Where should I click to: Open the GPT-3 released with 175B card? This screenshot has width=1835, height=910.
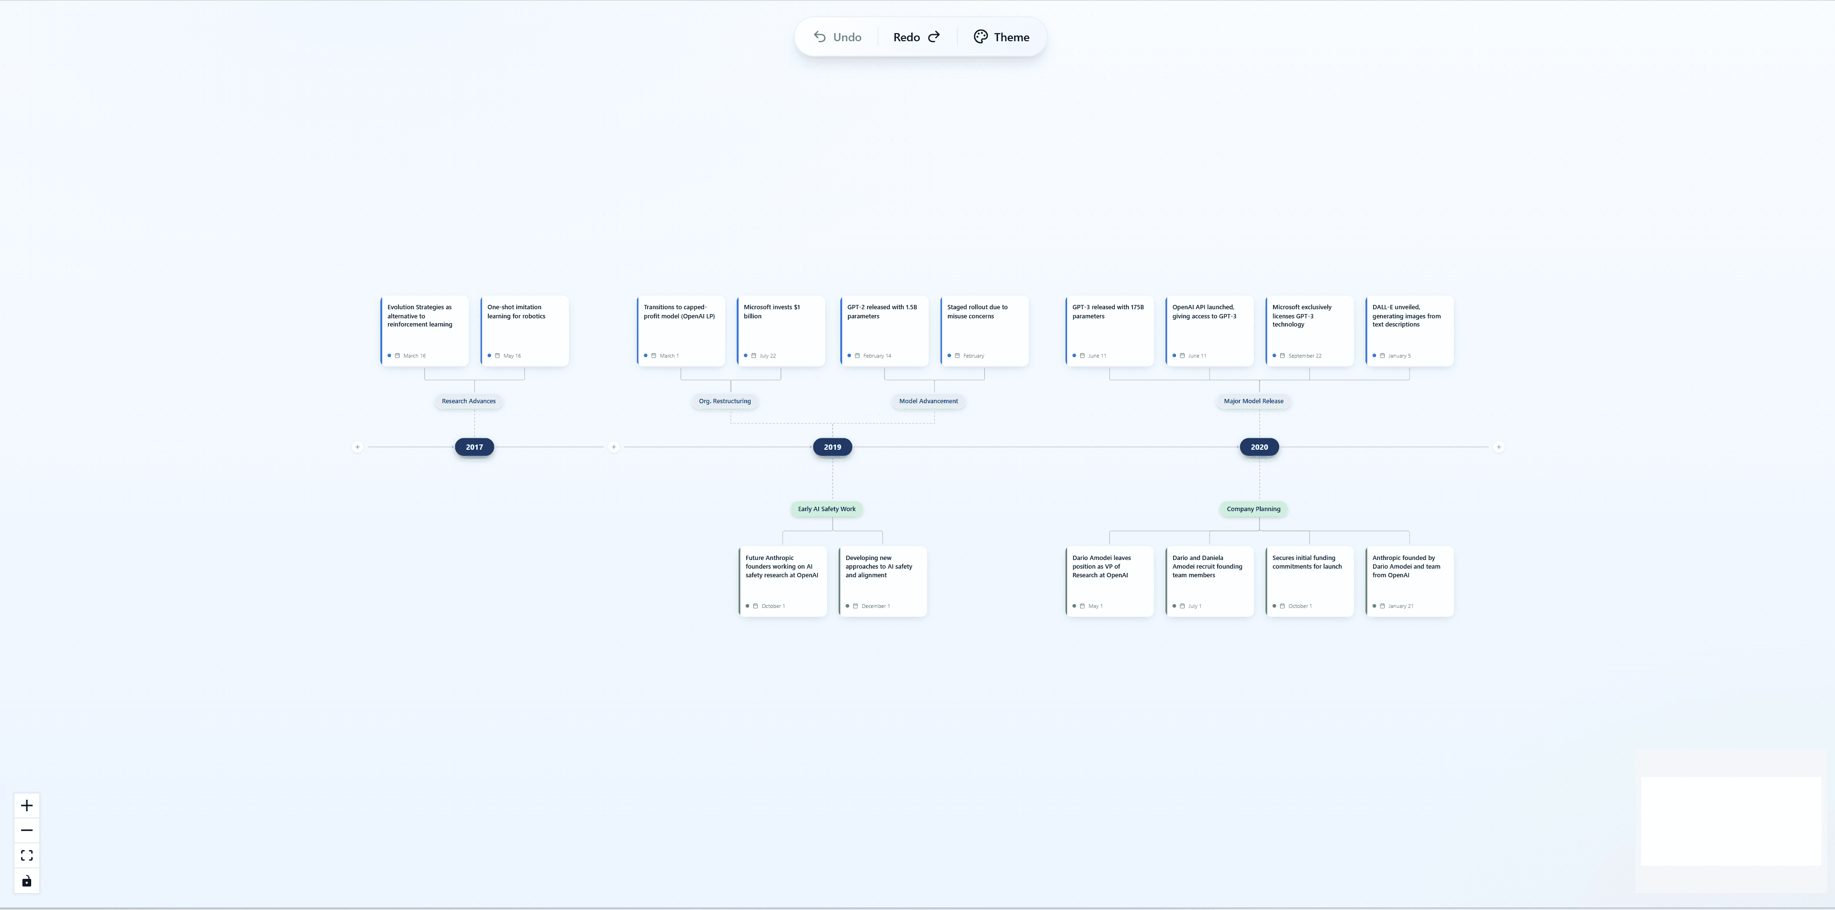pos(1110,331)
